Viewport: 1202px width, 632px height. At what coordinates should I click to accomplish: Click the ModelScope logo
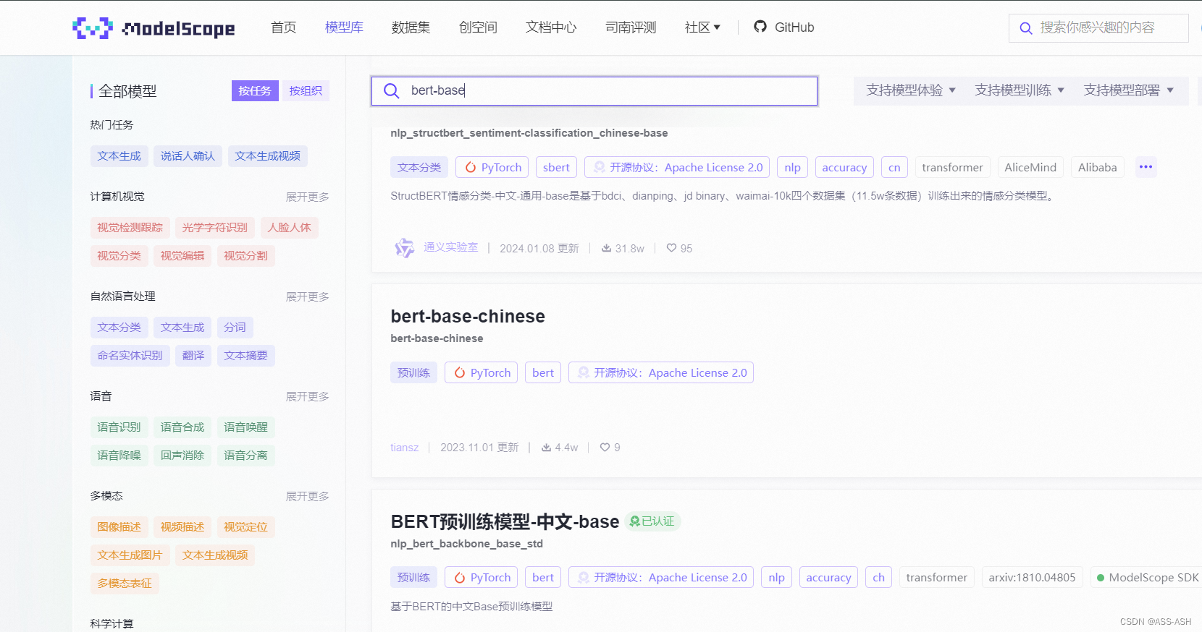pyautogui.click(x=154, y=27)
